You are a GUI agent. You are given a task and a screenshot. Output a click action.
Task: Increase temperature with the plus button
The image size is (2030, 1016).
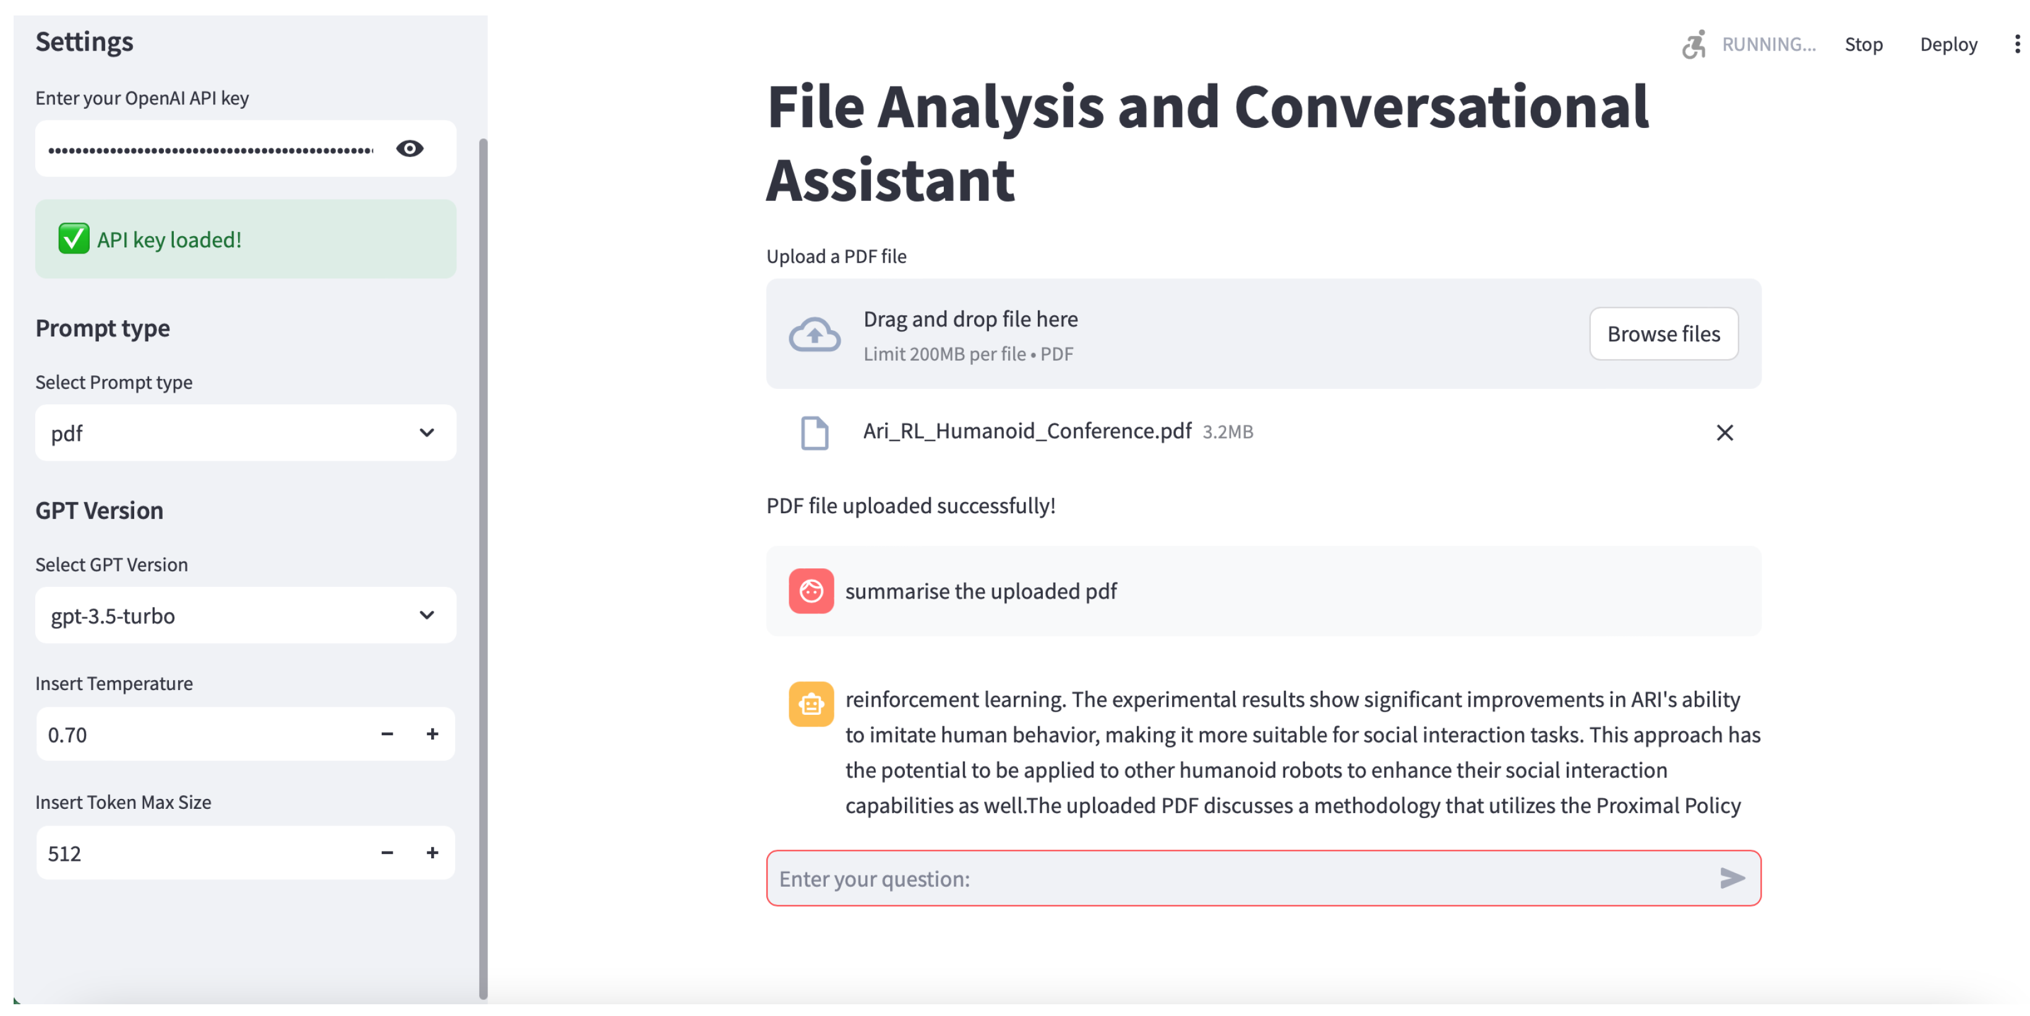[432, 734]
